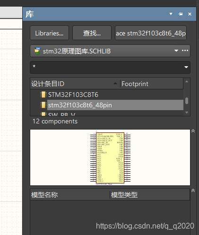Collapse the model list section chevron
Viewport: 199px width, 235px height.
click(x=193, y=191)
